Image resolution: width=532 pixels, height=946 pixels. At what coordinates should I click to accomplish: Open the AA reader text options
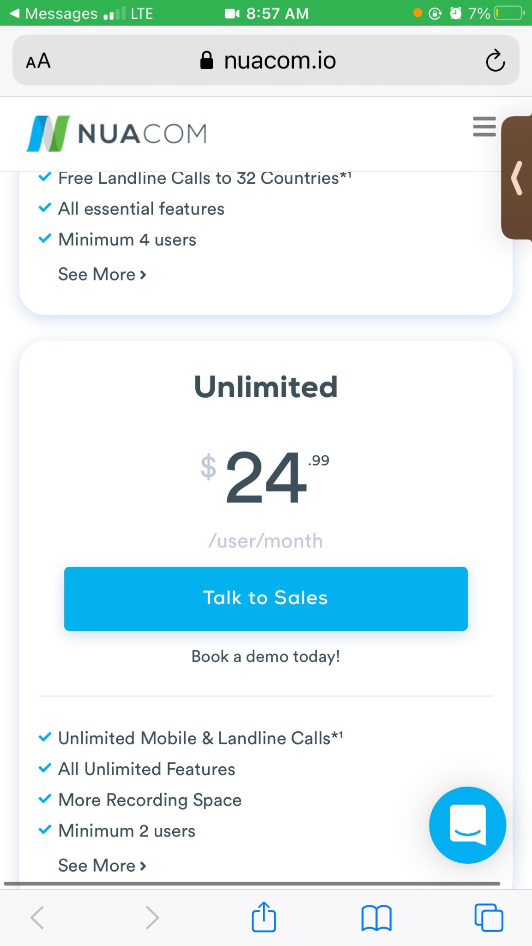tap(38, 61)
